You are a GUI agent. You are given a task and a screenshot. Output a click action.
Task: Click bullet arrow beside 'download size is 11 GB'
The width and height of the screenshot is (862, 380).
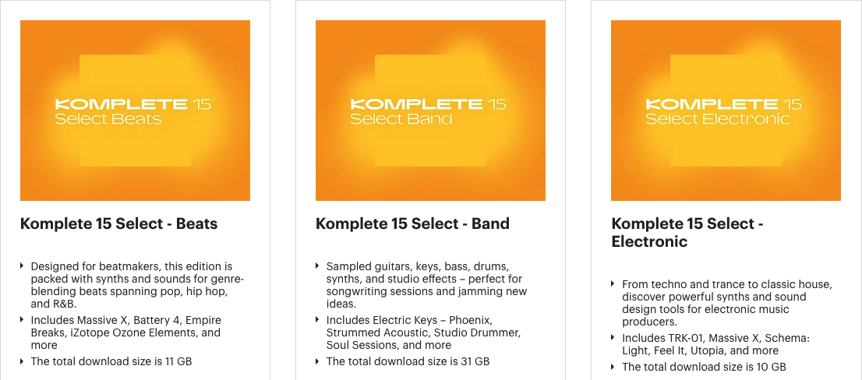pyautogui.click(x=22, y=361)
